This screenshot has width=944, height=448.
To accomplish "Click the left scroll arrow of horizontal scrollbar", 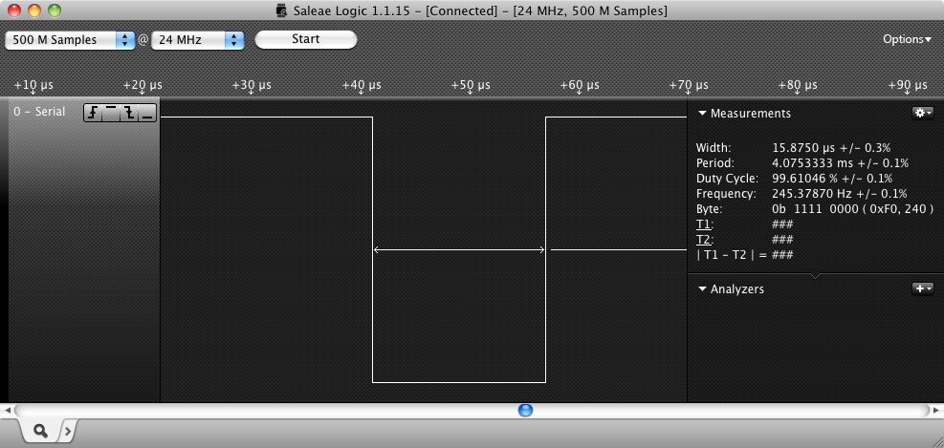I will pos(8,411).
